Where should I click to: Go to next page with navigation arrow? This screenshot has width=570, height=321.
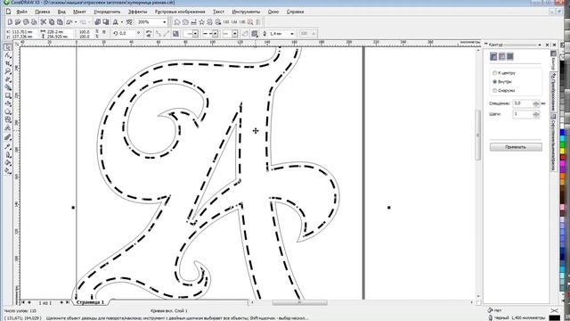[x=61, y=302]
